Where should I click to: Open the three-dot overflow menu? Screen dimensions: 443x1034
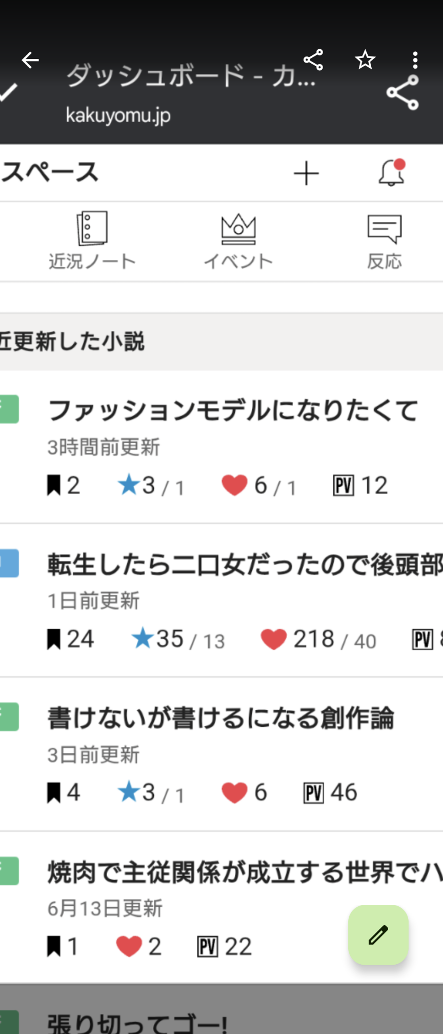[415, 60]
